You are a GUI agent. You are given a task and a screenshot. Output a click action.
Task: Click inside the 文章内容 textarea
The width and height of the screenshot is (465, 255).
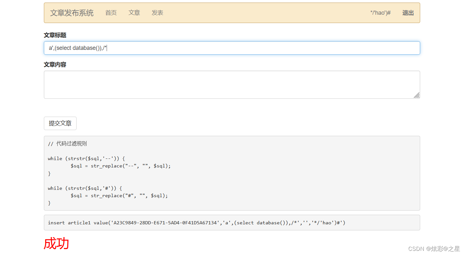click(x=232, y=85)
